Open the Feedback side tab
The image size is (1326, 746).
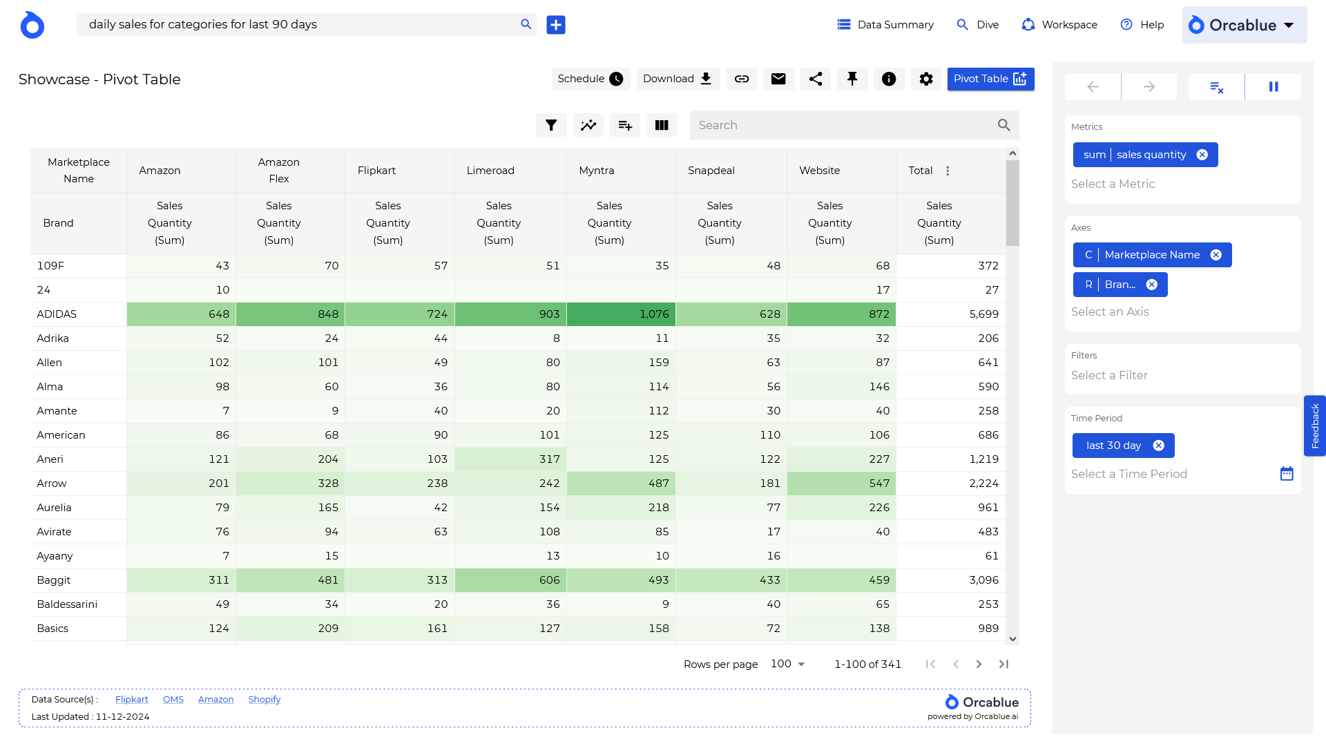tap(1315, 425)
